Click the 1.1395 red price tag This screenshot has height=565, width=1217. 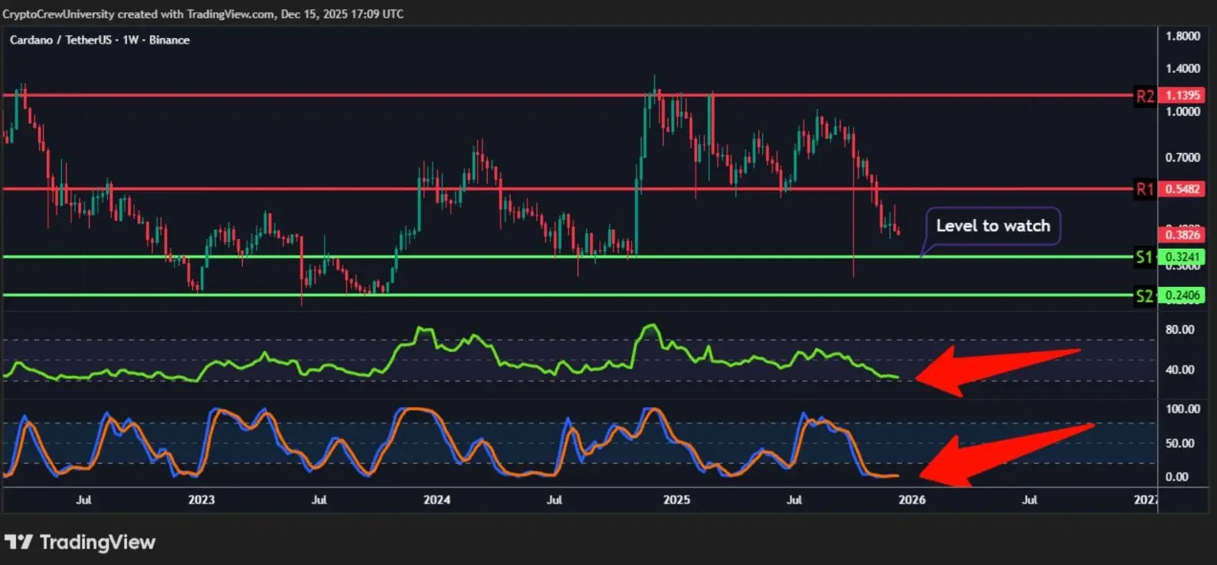[x=1182, y=95]
